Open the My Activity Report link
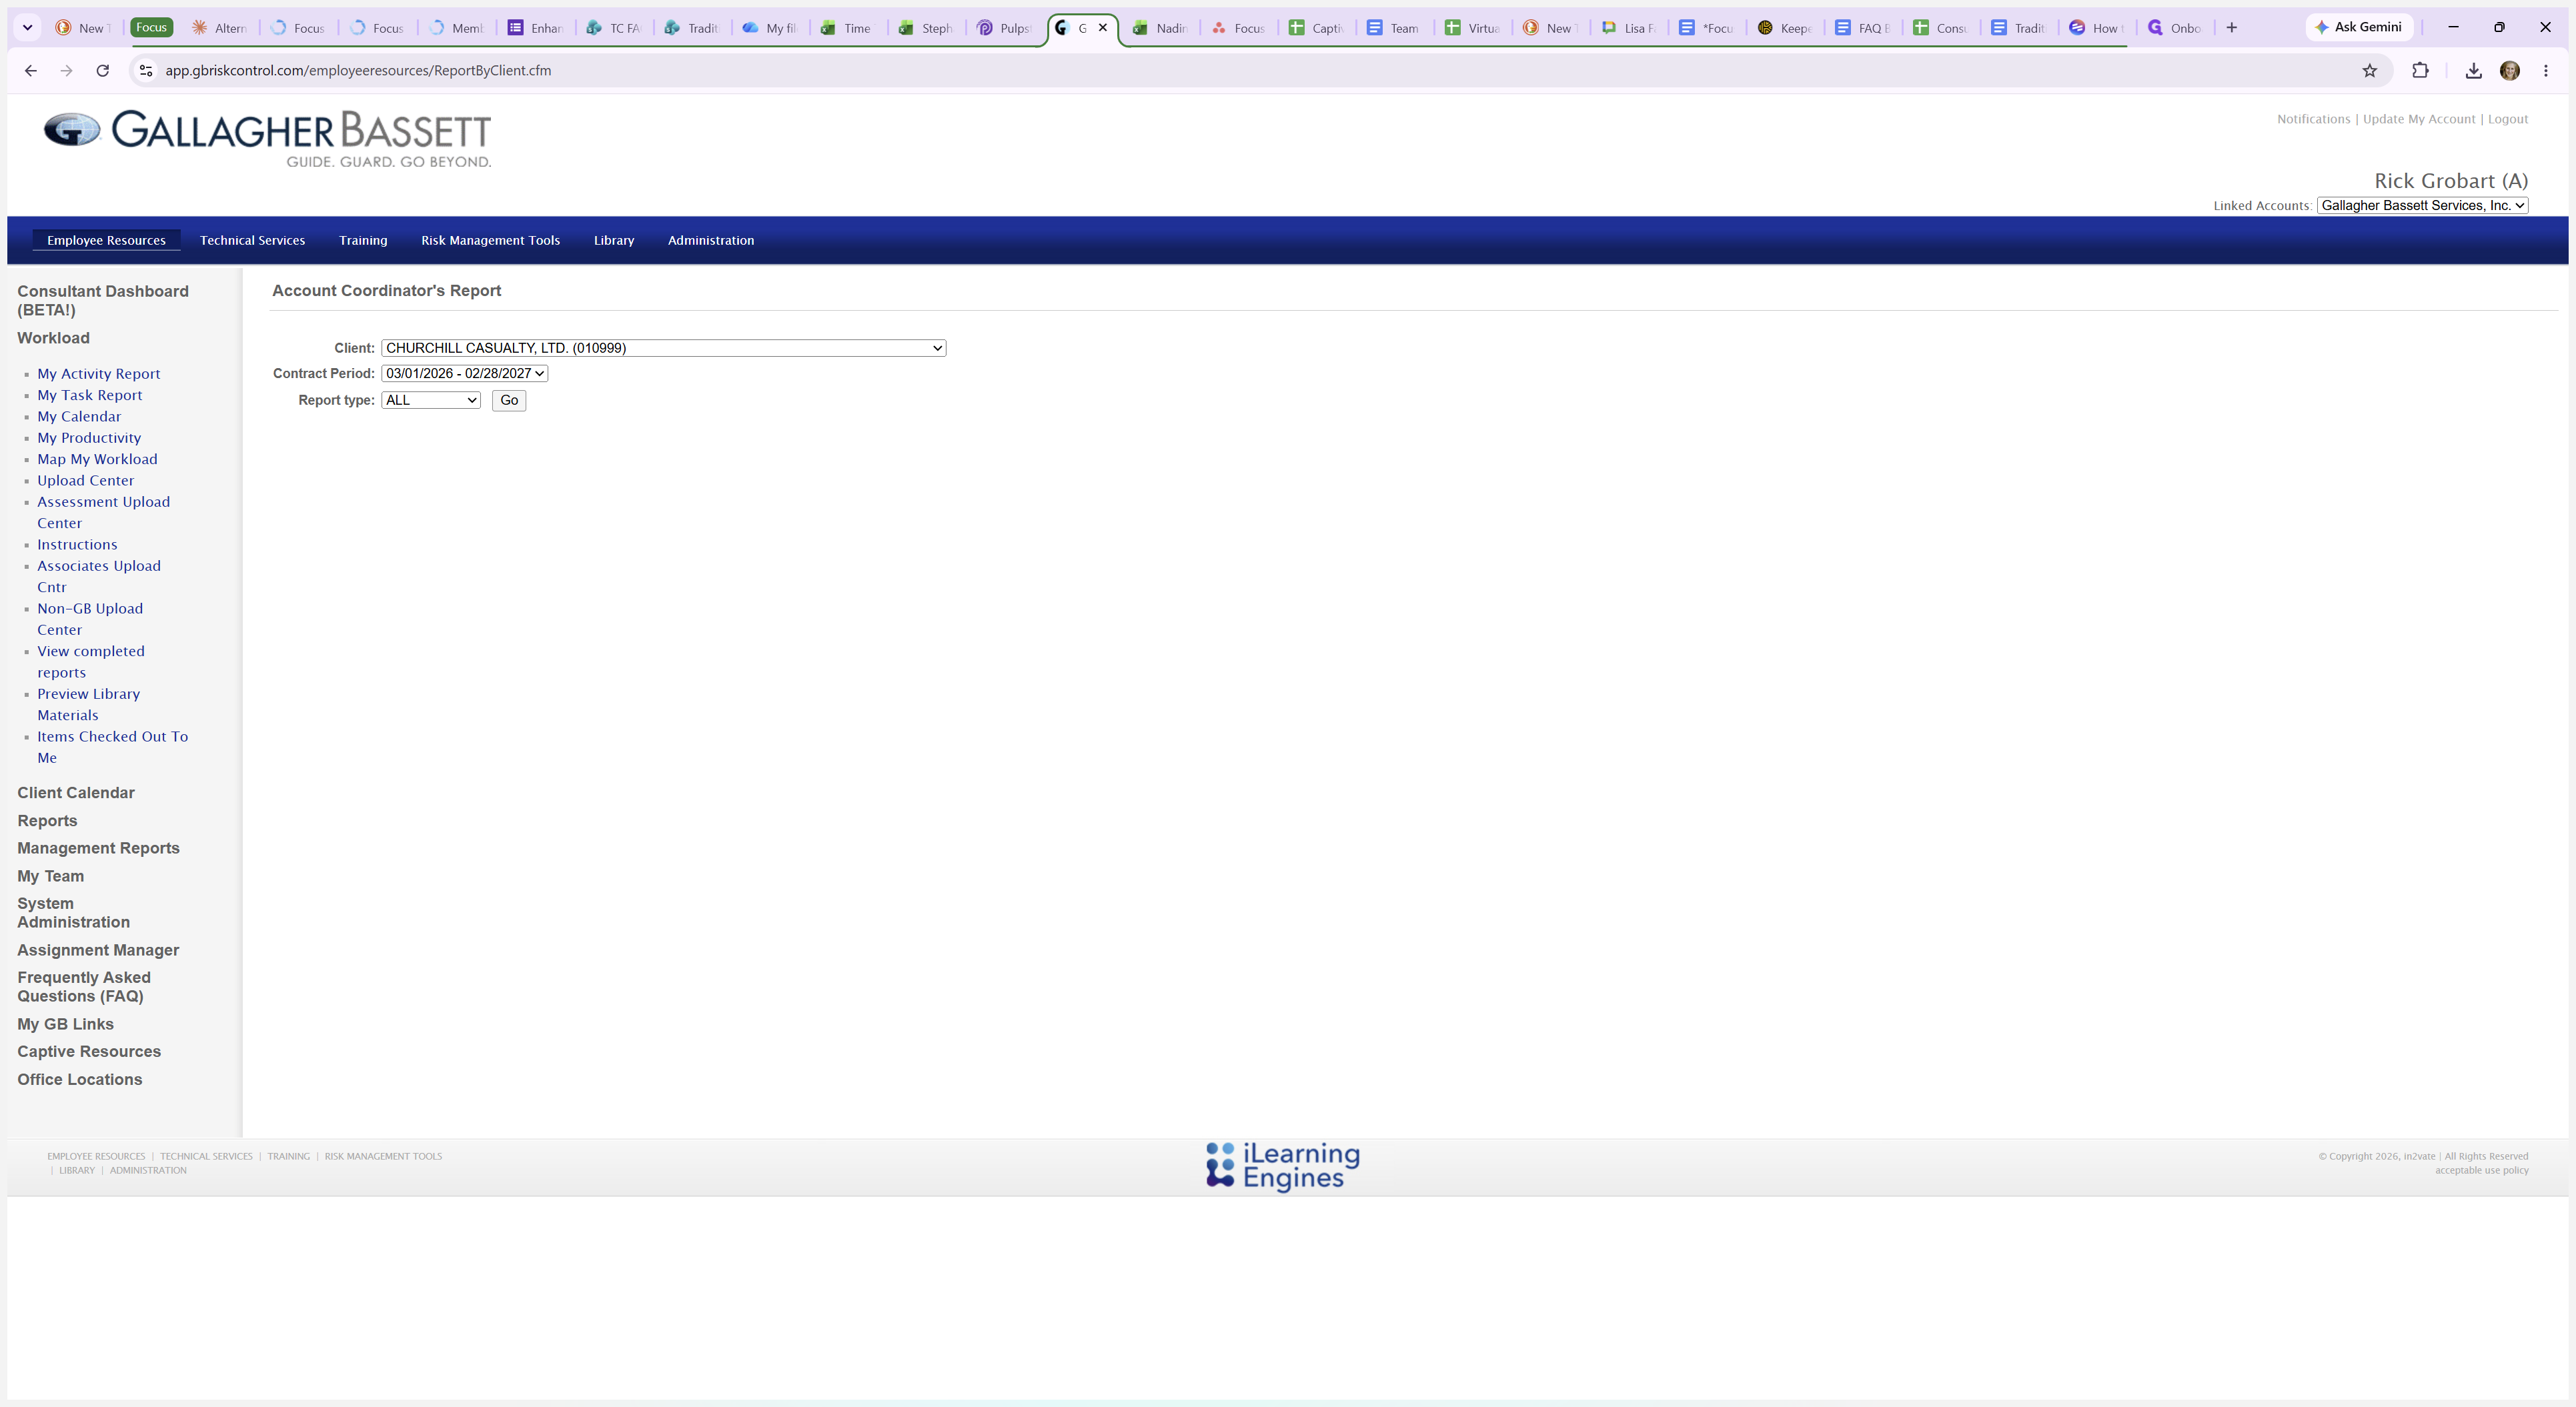The height and width of the screenshot is (1407, 2576). [99, 374]
